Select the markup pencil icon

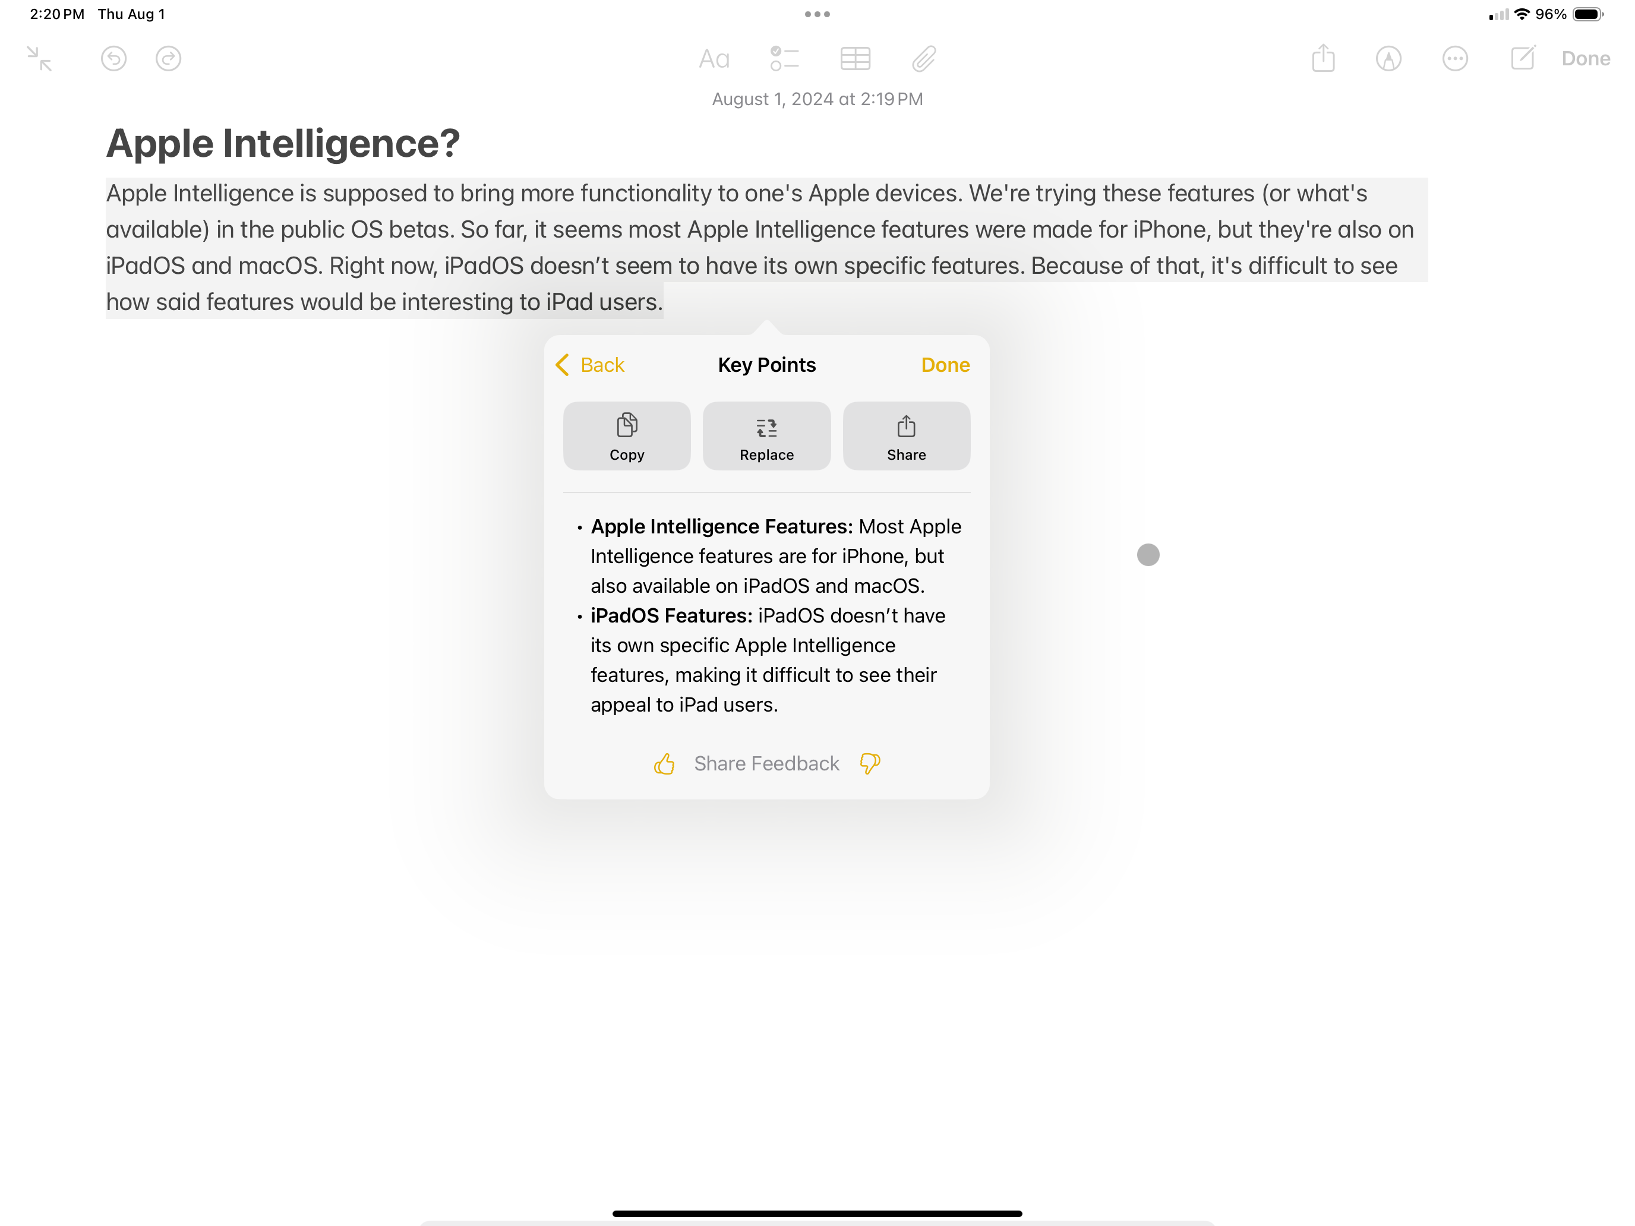(x=1390, y=58)
